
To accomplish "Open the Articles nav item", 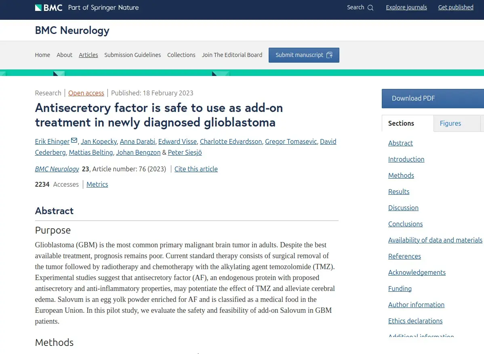I will (88, 55).
